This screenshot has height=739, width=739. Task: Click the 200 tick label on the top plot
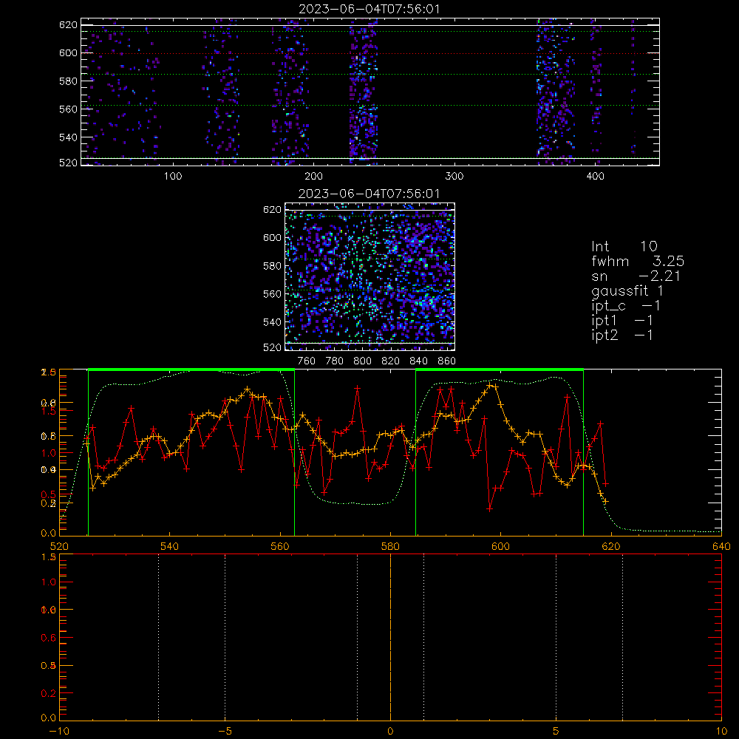pos(313,177)
